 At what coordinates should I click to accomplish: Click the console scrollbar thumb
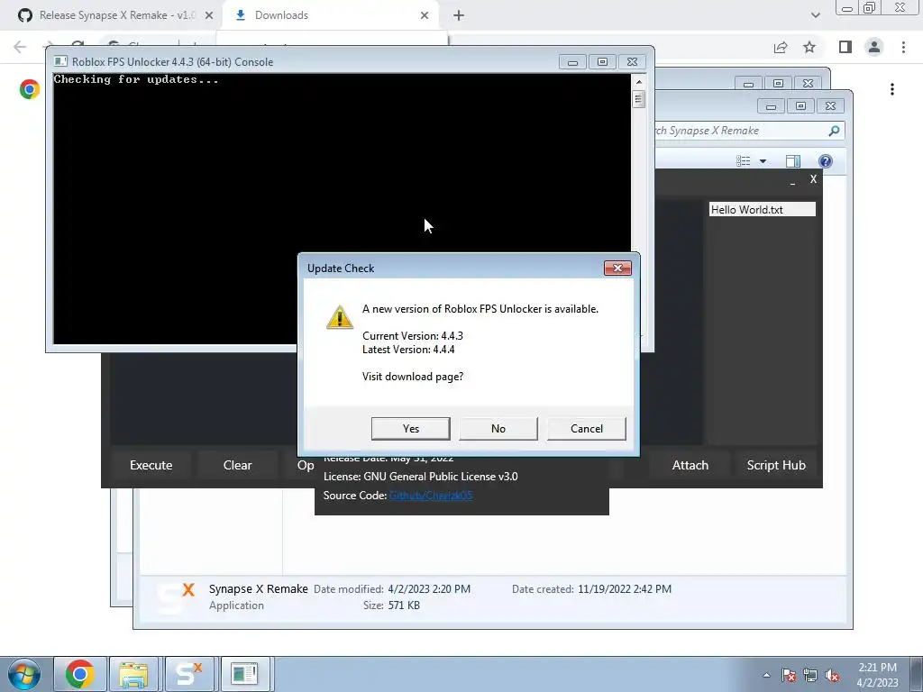coord(639,99)
